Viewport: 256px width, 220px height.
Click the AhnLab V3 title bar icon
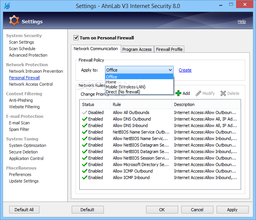6,6
